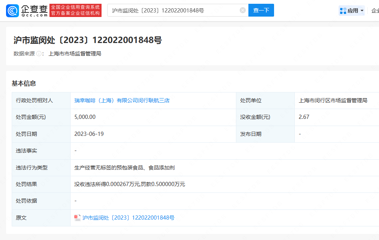Click the 企查查 Qcc.com wordmark
Image resolution: width=379 pixels, height=240 pixels.
(x=34, y=11)
